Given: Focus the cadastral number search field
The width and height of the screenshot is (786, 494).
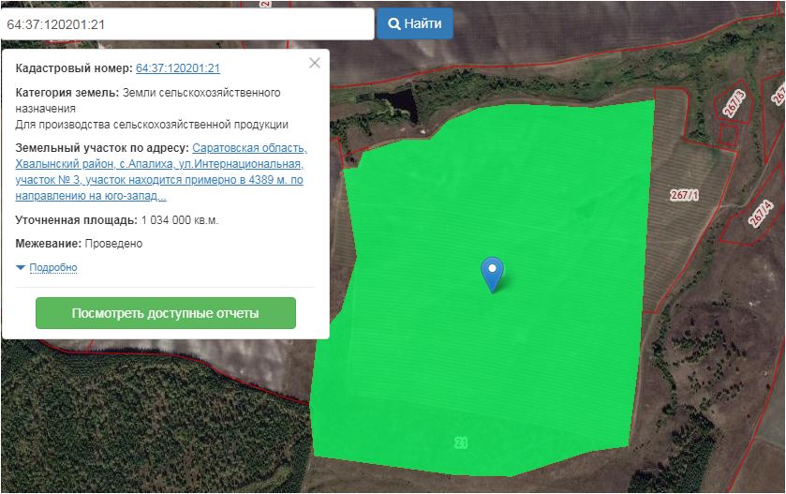Looking at the screenshot, I should click(187, 24).
